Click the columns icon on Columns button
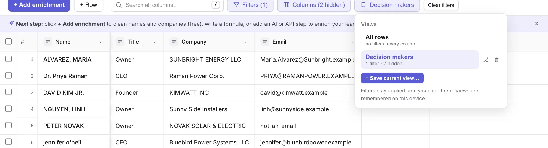548x148 pixels. point(286,5)
